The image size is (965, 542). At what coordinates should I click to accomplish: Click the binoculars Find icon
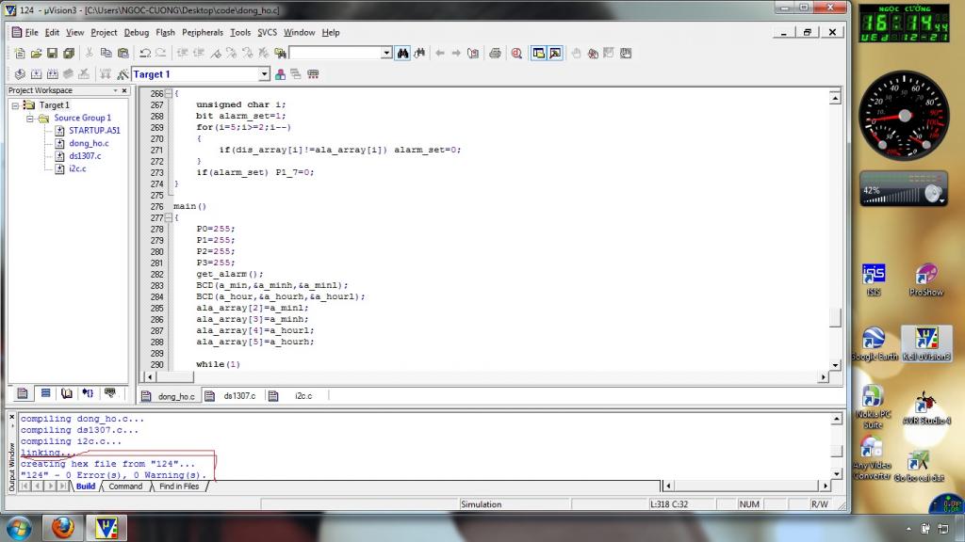[402, 54]
